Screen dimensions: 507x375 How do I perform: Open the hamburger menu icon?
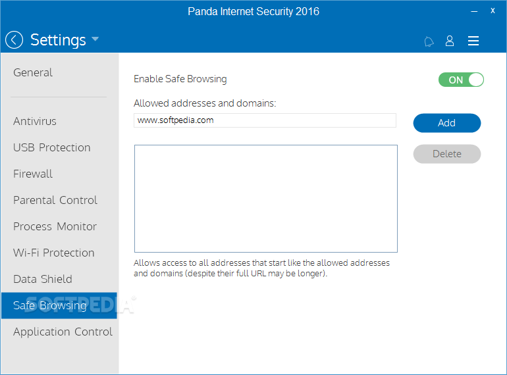(x=473, y=41)
